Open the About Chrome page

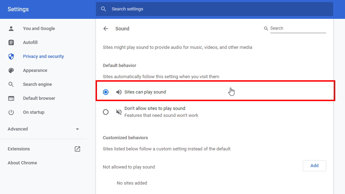point(22,163)
